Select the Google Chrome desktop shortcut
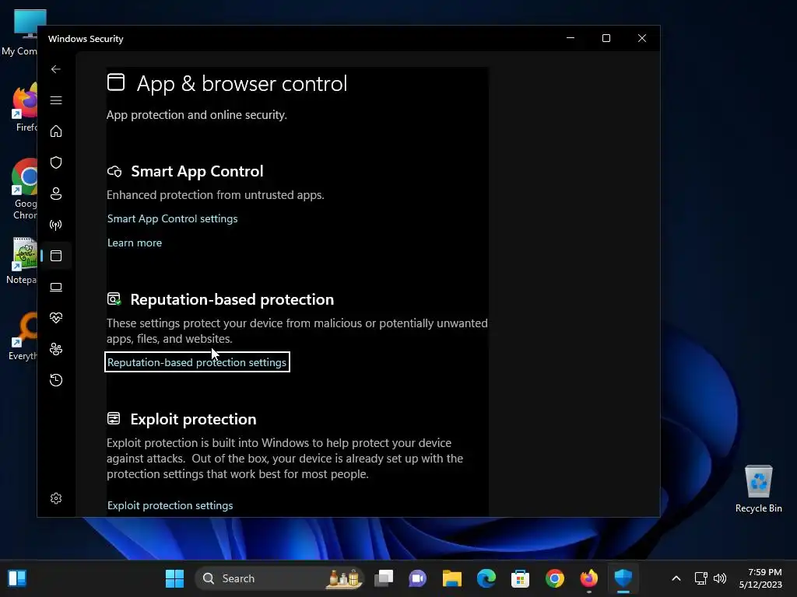 click(24, 189)
